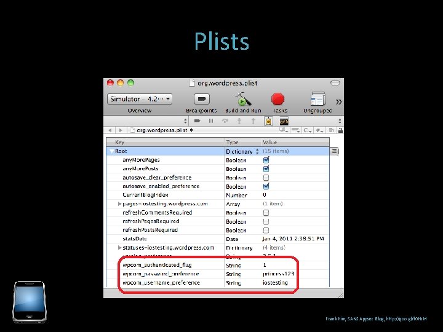
Task: Collapse the Root disclosure triangle
Action: tap(111, 151)
